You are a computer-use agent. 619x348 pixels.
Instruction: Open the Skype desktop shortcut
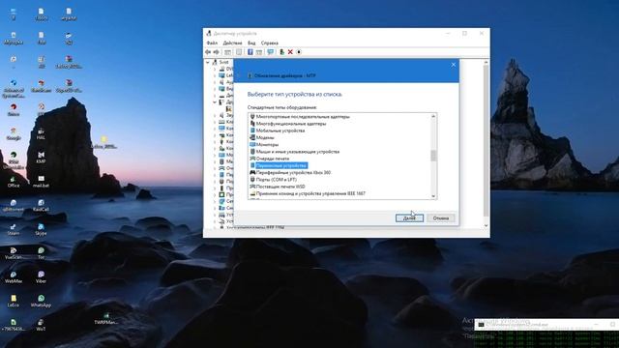(41, 229)
